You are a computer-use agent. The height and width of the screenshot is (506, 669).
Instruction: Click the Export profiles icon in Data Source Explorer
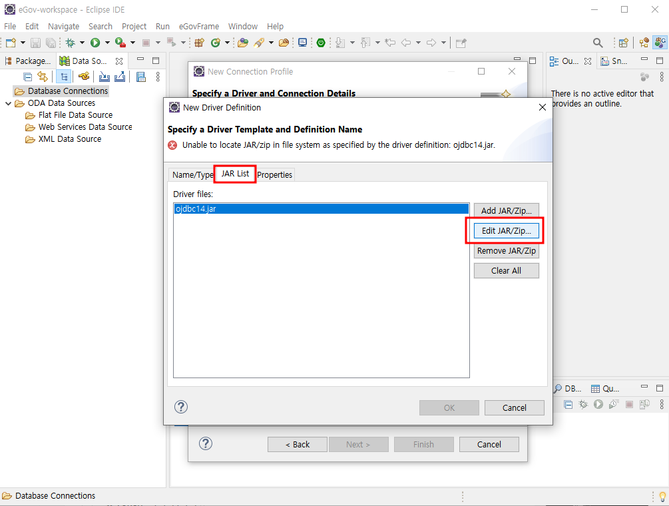[120, 77]
